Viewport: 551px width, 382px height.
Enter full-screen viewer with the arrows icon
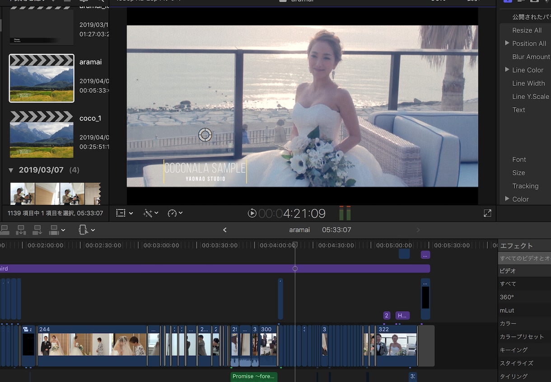(487, 213)
